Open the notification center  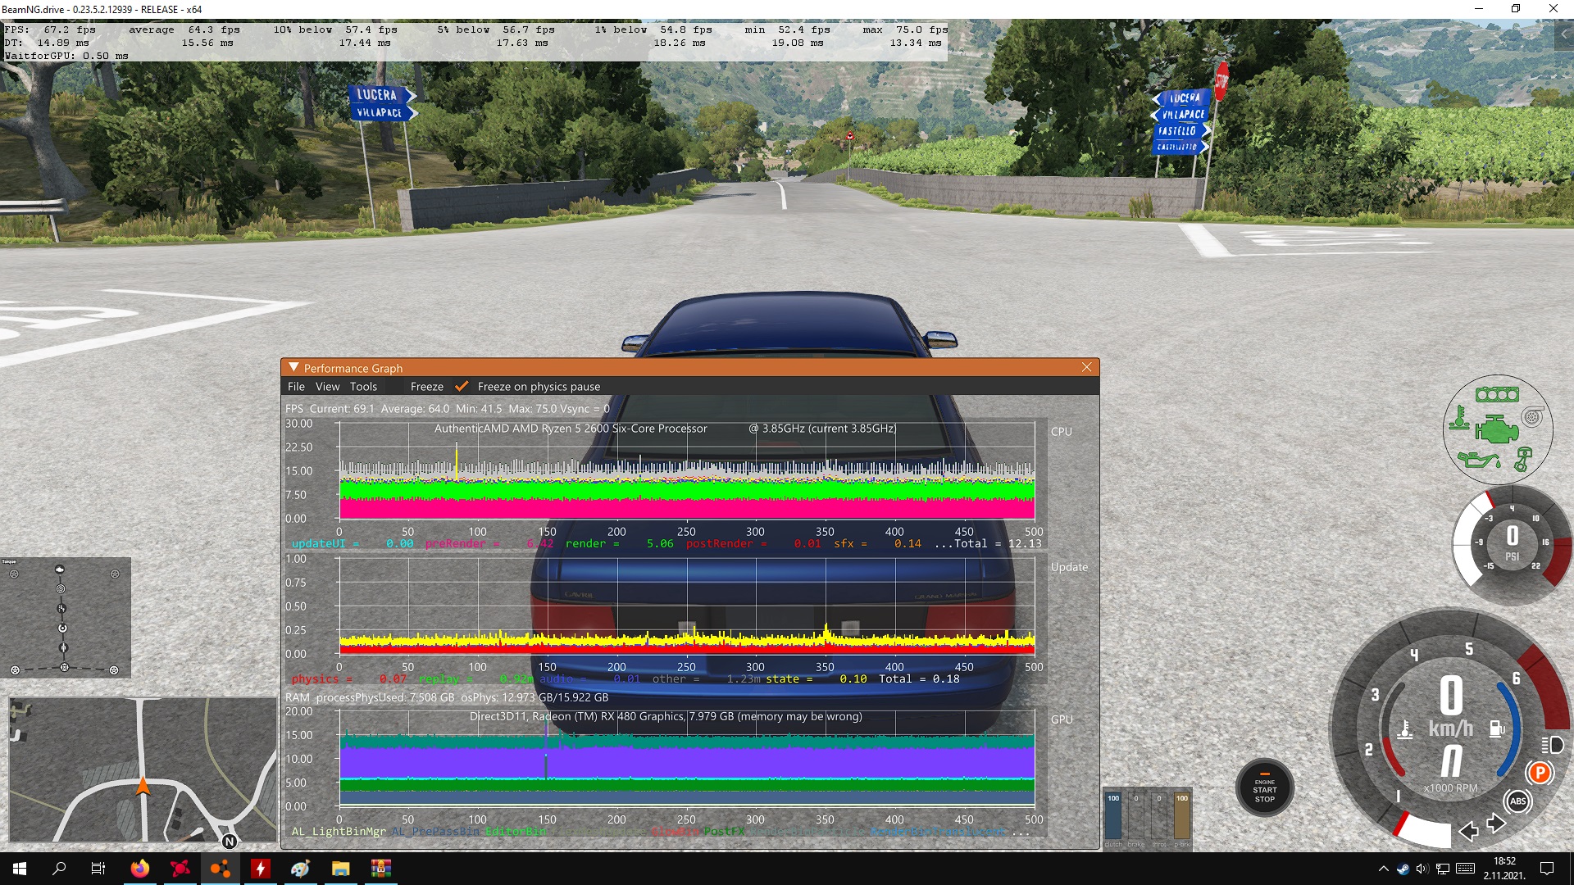click(1547, 869)
